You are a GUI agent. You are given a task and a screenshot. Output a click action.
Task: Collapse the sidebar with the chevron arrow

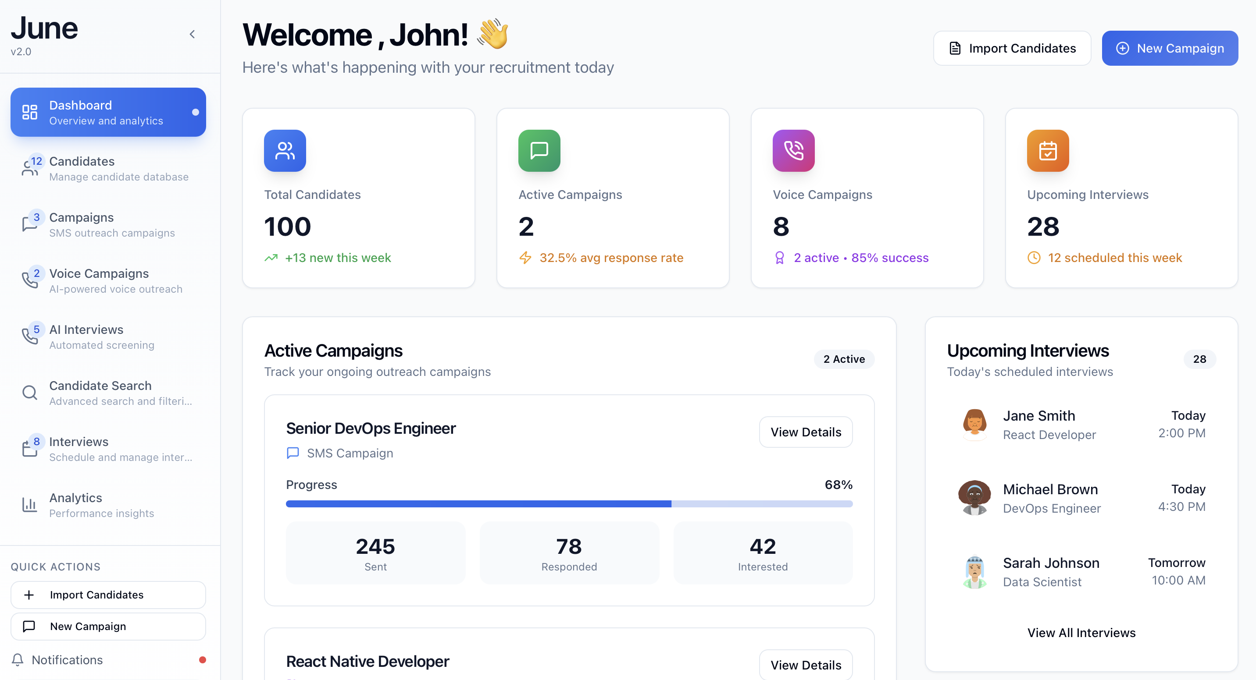192,34
